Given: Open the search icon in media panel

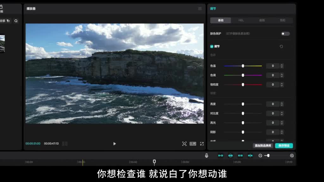Looking at the screenshot, I should 16,21.
